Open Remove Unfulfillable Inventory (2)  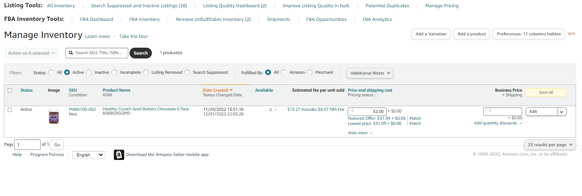(213, 19)
